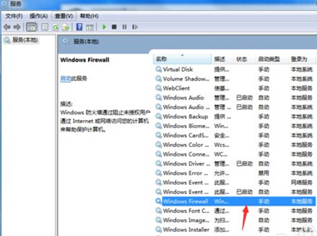
Task: Restart service with restart icon
Action: [135, 27]
